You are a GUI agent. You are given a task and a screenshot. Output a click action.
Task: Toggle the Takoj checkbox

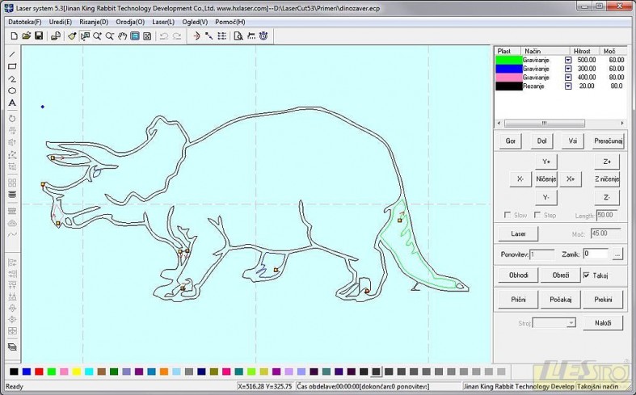(x=587, y=275)
